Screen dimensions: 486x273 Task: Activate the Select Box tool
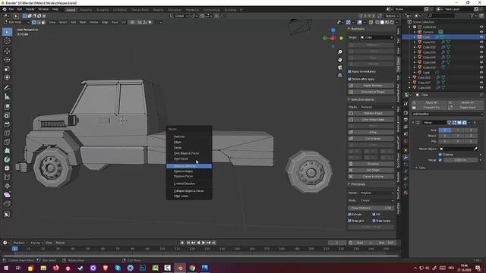pyautogui.click(x=7, y=32)
